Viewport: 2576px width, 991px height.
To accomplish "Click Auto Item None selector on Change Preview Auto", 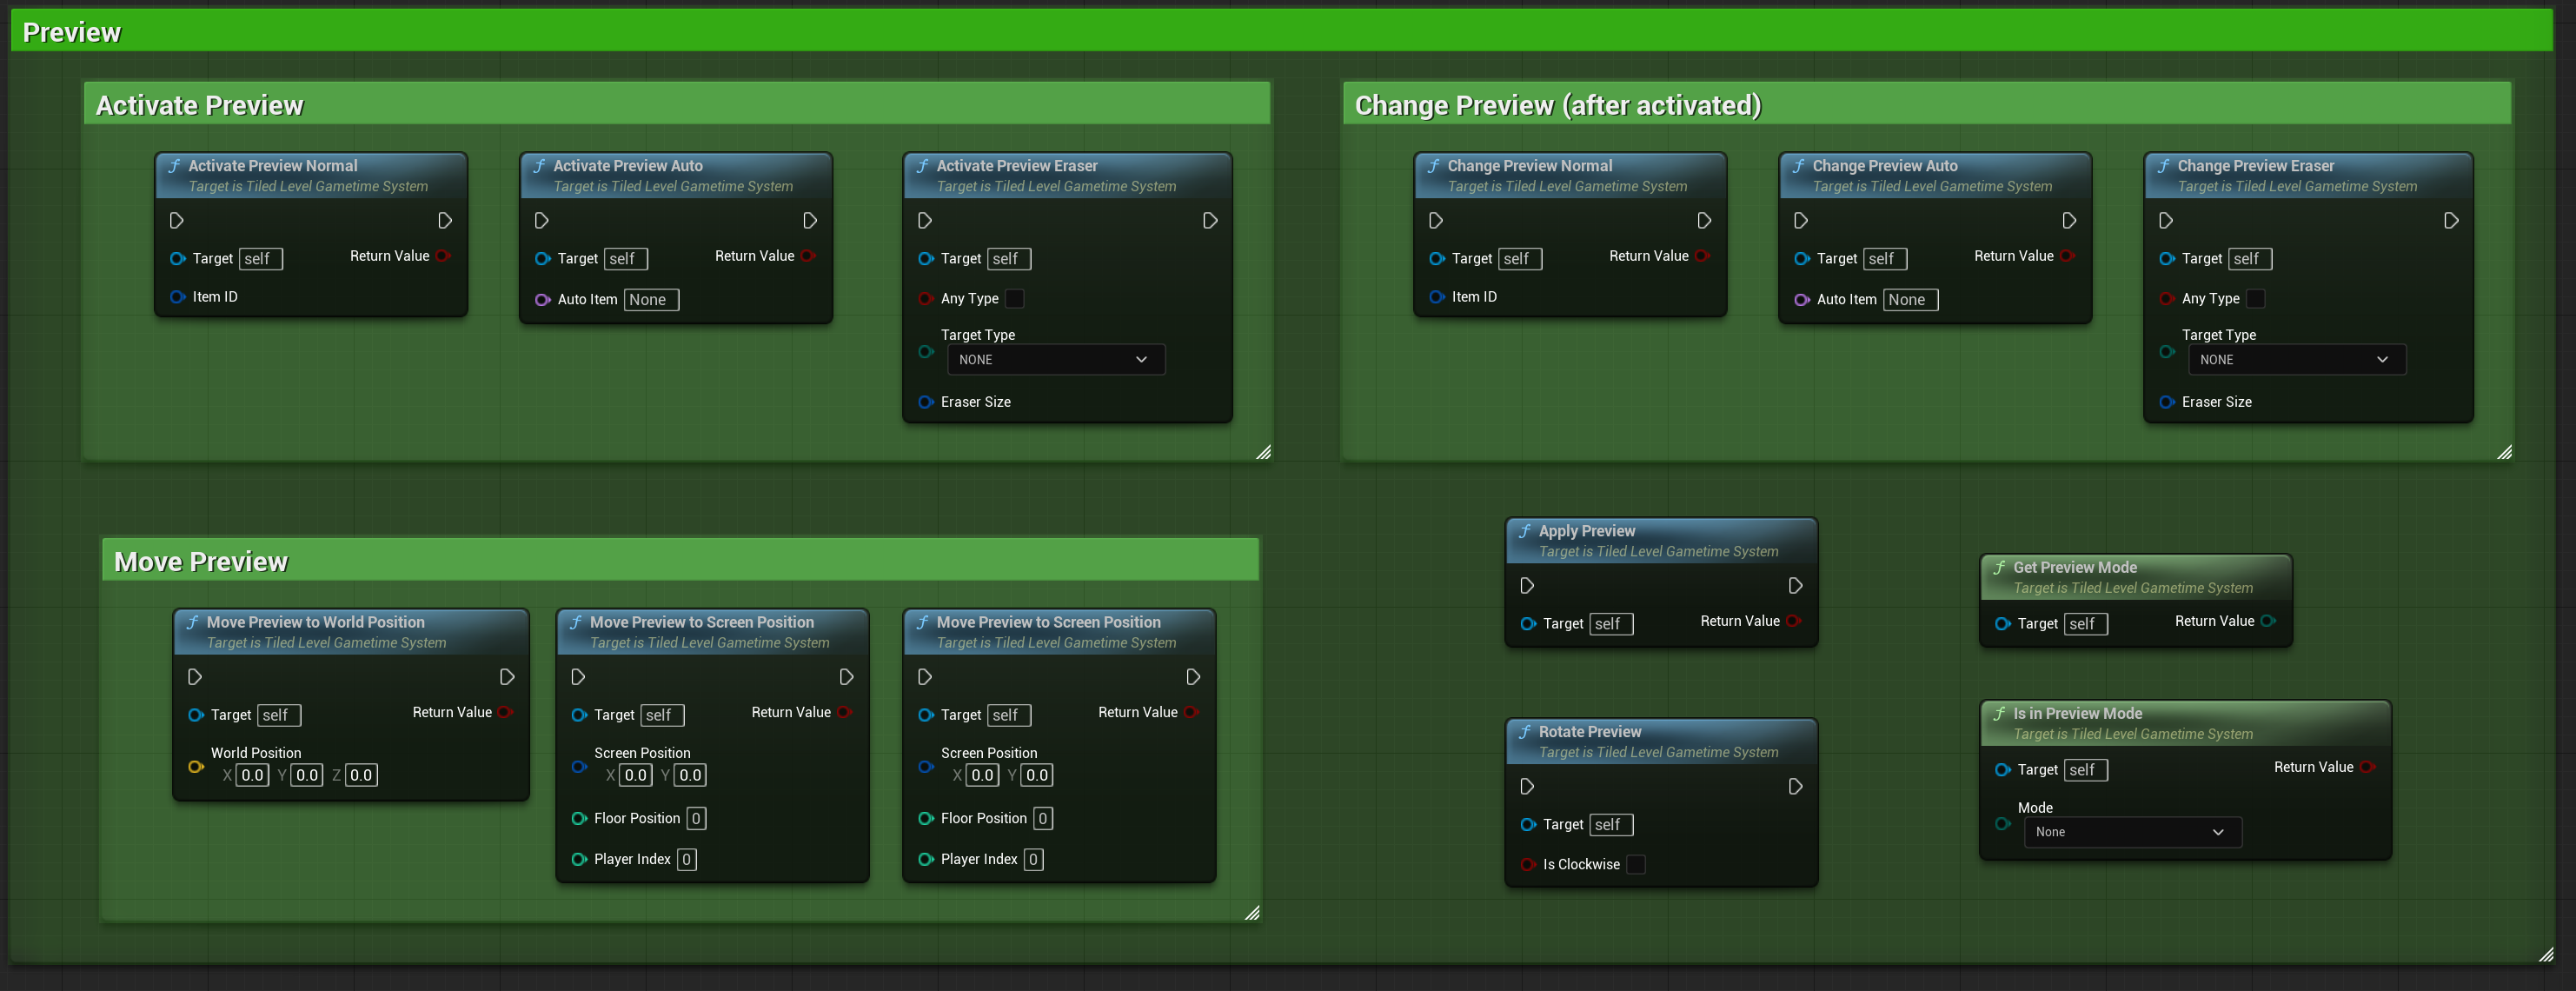I will [1909, 299].
